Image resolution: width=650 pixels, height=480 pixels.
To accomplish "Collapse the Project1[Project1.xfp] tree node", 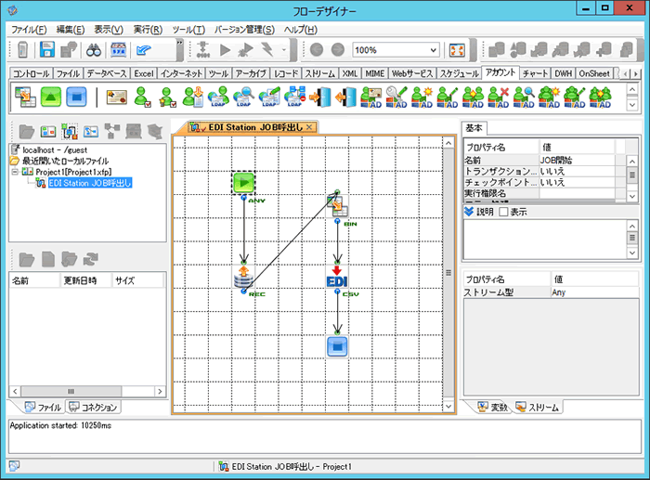I will coord(15,172).
